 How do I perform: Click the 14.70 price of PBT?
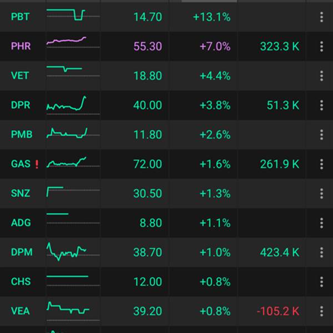(x=148, y=17)
